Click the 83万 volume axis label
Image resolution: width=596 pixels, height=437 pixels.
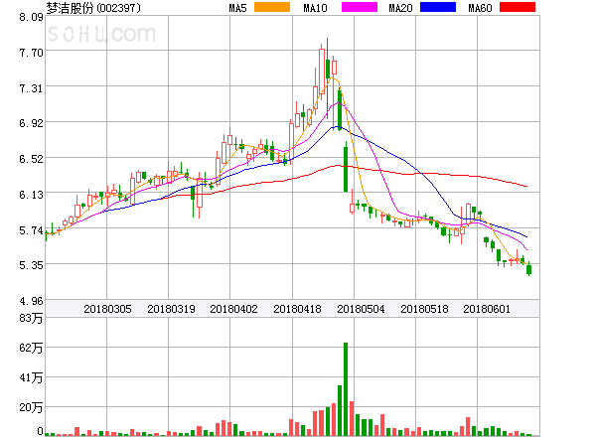pos(31,318)
